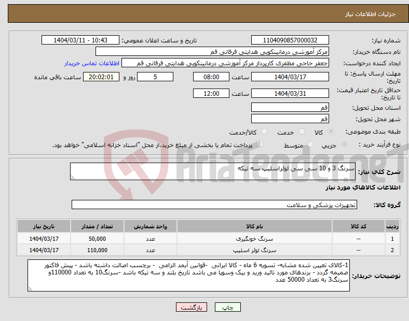Screen dimensions: 409x321
Task: Click the validity hour 12:00 field
Action: pyautogui.click(x=211, y=93)
